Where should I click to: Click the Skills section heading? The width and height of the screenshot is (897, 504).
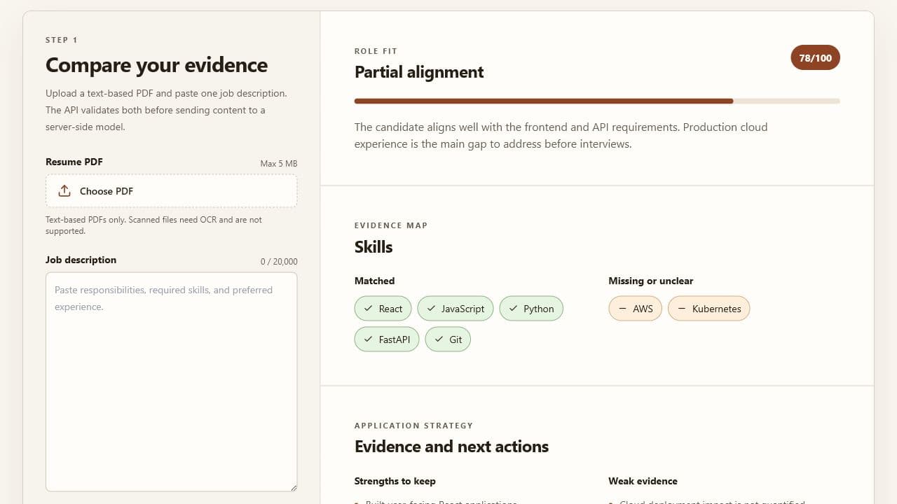(x=374, y=247)
